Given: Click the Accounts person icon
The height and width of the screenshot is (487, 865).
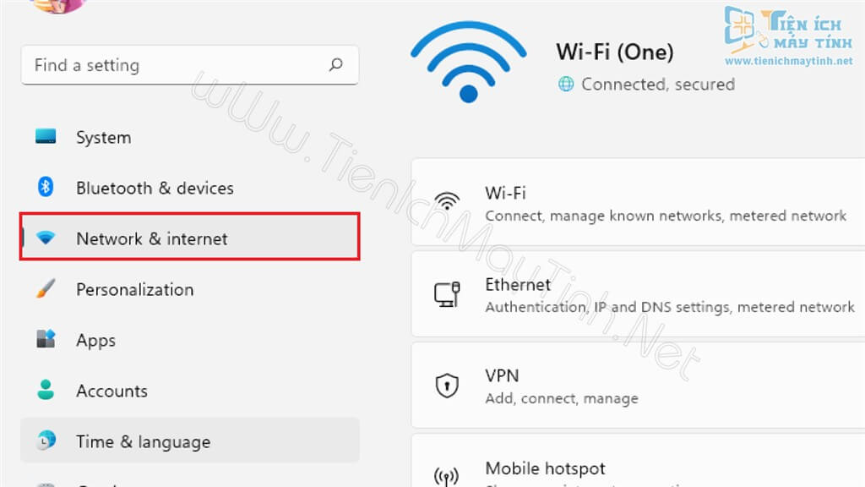Looking at the screenshot, I should pyautogui.click(x=46, y=391).
